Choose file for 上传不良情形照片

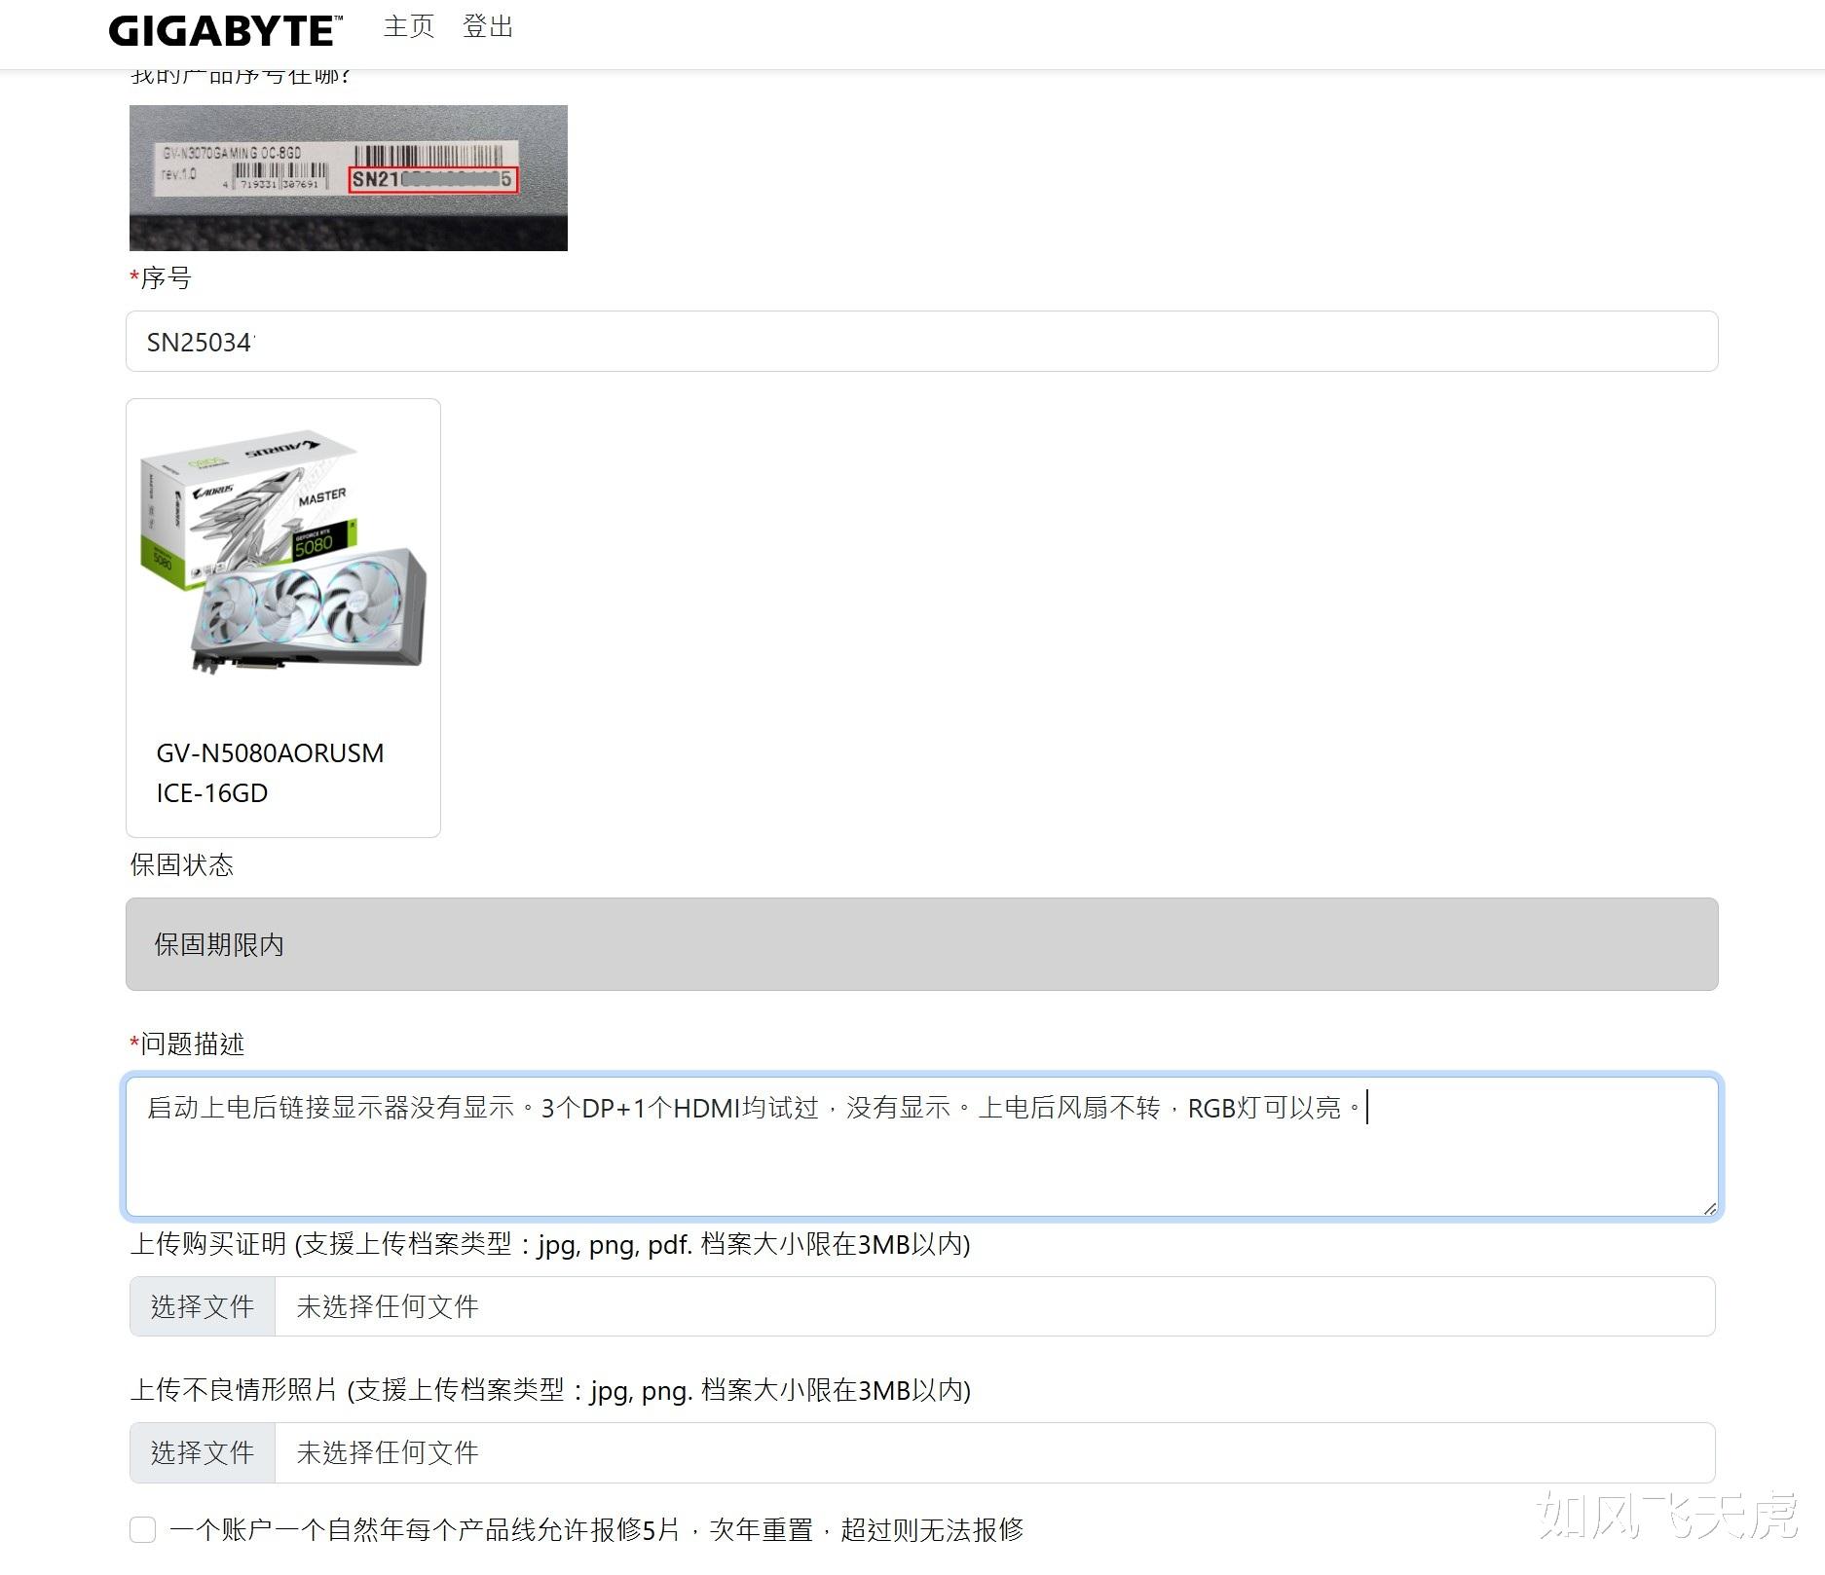(203, 1452)
